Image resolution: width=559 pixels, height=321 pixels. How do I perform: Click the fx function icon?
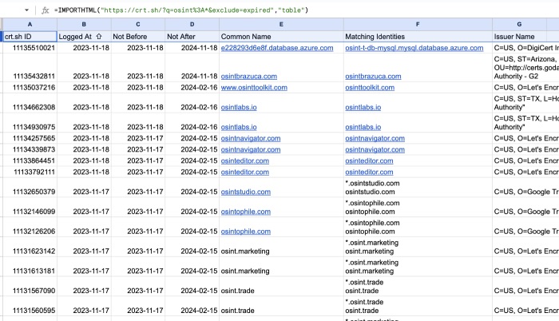46,10
